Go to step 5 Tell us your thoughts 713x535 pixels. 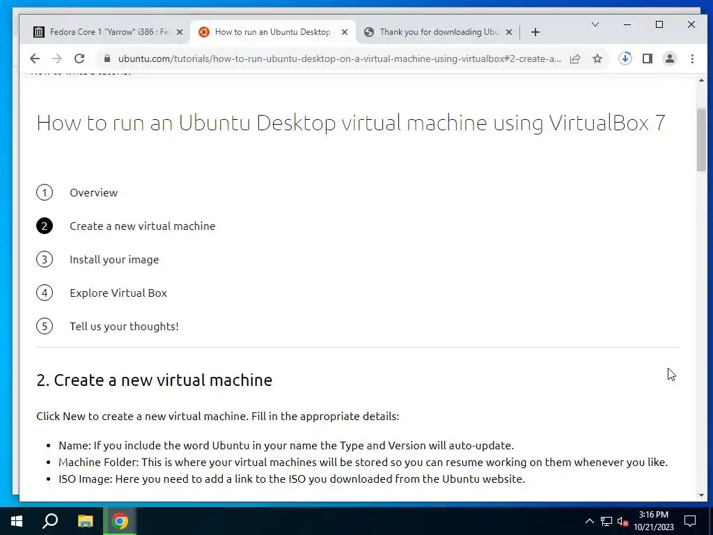click(124, 326)
